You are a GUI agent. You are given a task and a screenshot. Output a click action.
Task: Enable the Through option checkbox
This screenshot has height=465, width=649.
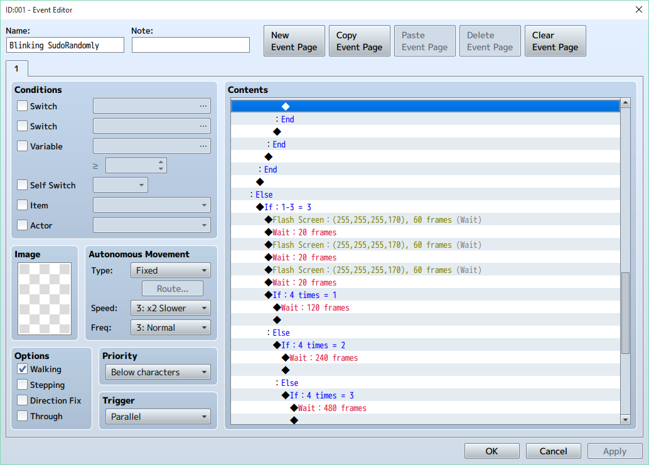(x=23, y=416)
